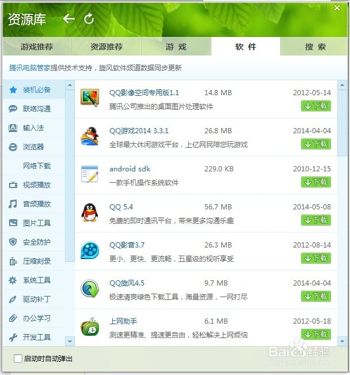
Task: Click the 下载 button for QQ旋风4.5
Action: click(316, 297)
